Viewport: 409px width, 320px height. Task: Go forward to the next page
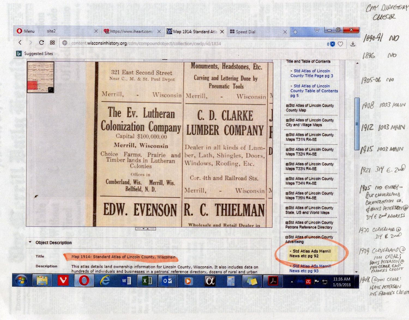pyautogui.click(x=31, y=43)
